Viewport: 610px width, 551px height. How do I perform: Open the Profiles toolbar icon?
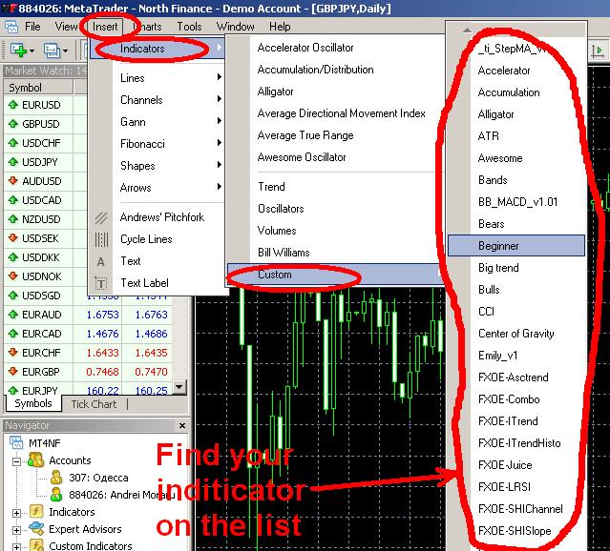pos(51,50)
